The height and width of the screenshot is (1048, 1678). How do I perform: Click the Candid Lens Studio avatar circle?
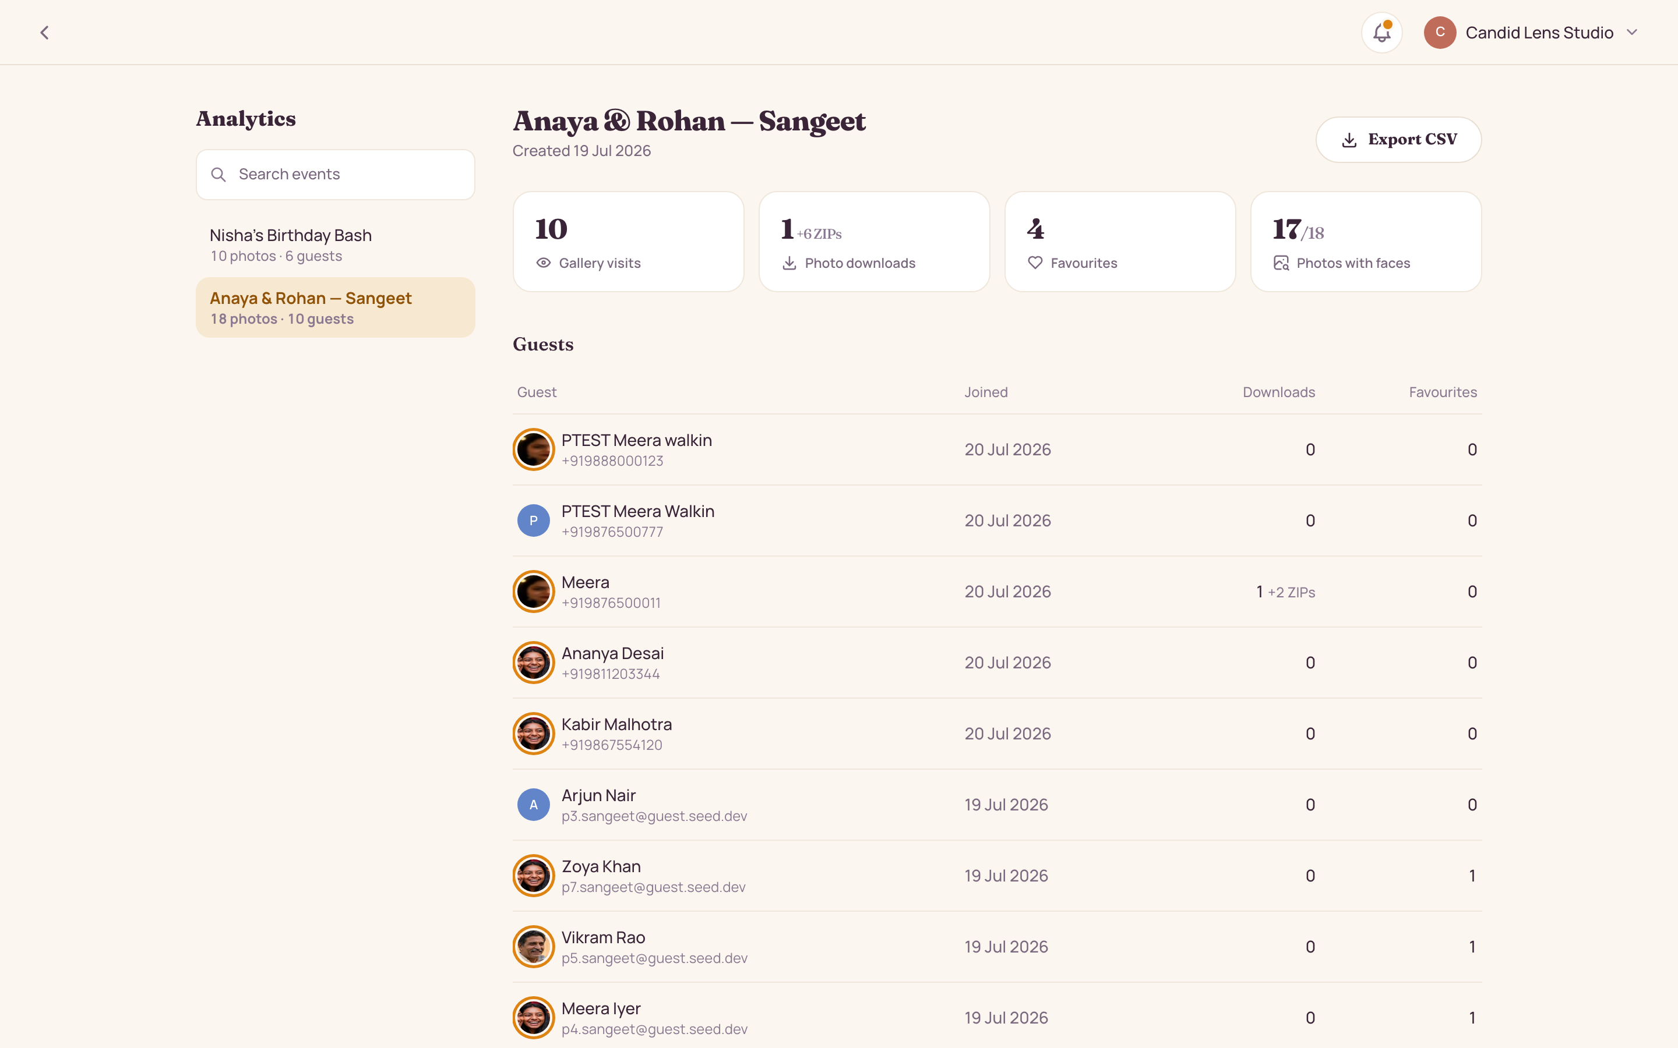(1440, 33)
